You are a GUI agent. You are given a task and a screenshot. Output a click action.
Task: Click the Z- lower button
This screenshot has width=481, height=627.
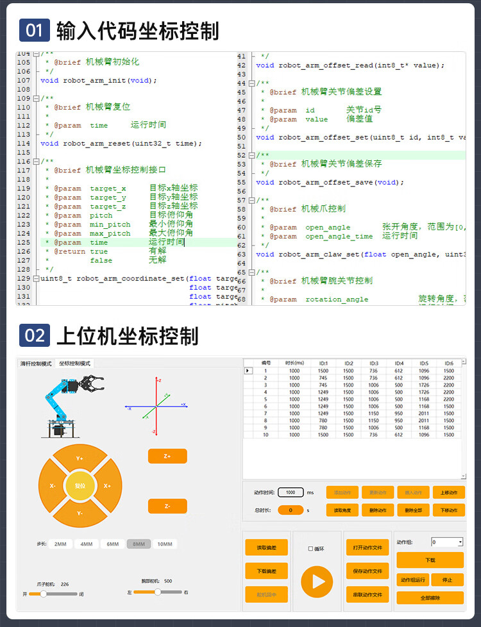tap(167, 506)
